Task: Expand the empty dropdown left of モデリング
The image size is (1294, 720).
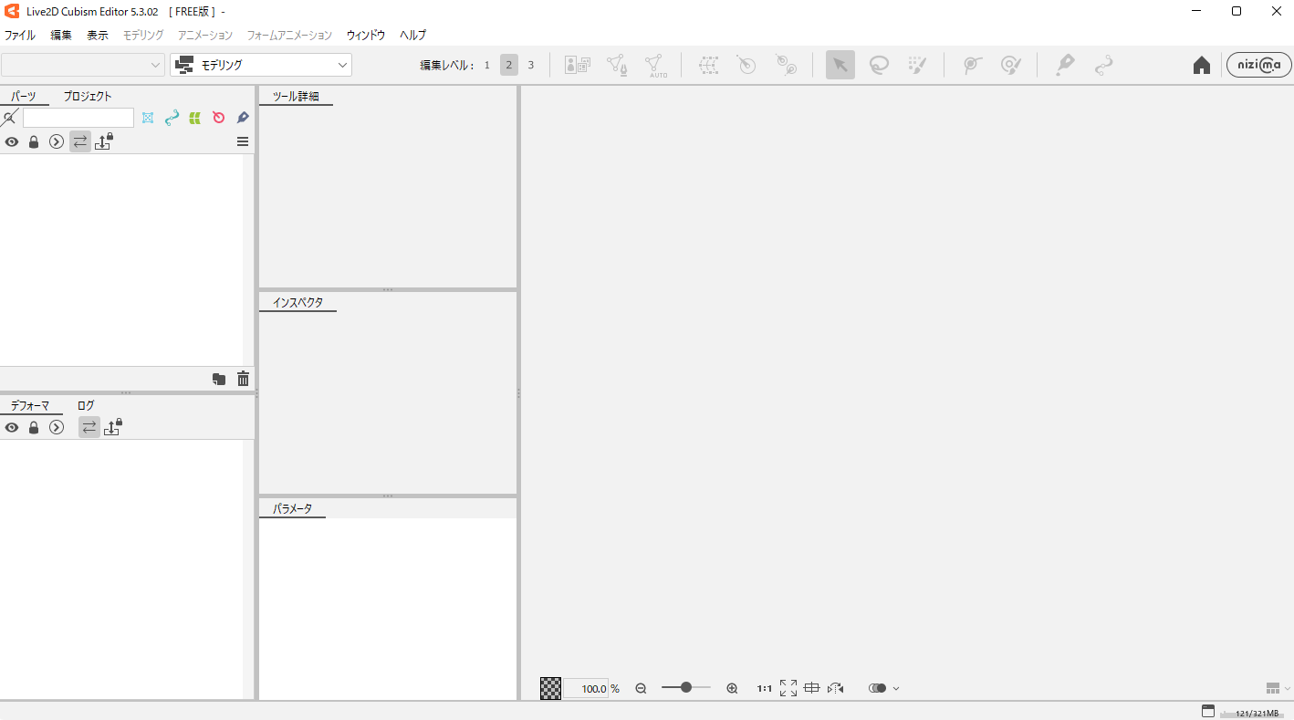Action: 83,65
